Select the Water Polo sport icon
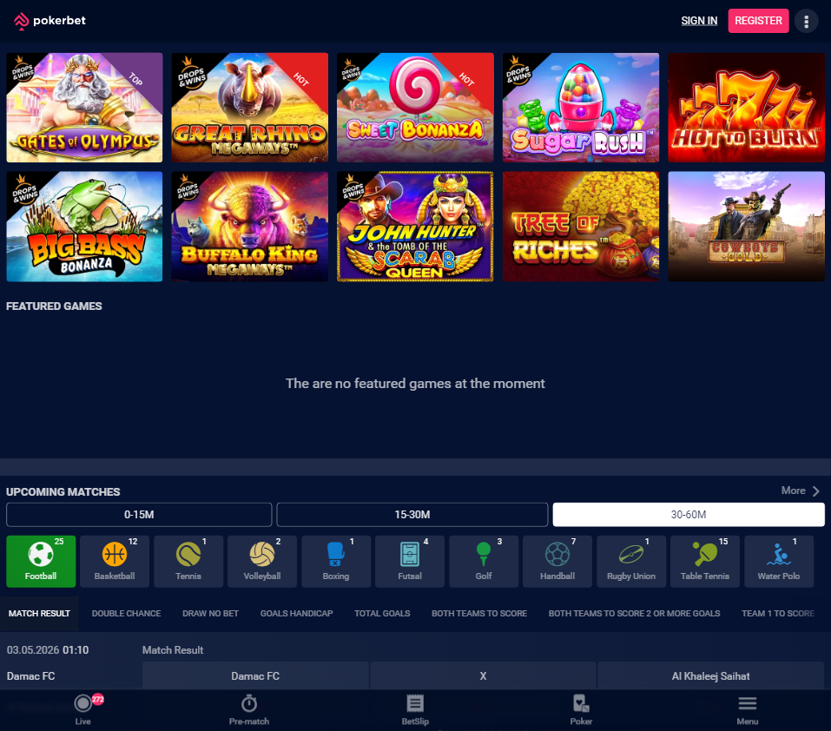This screenshot has height=731, width=831. point(779,562)
